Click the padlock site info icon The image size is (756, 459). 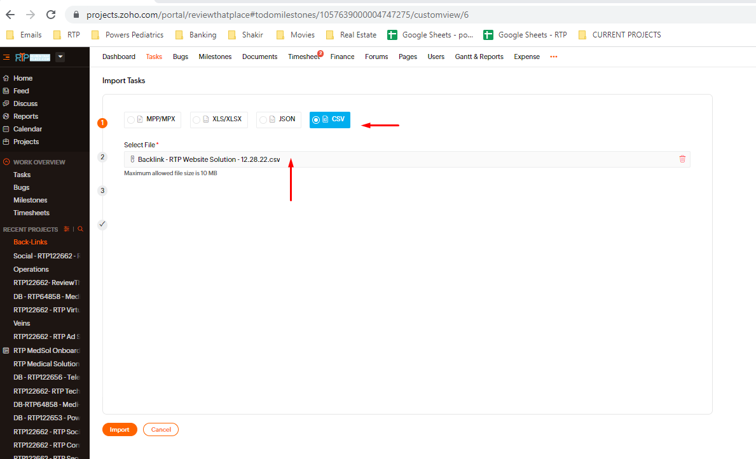tap(76, 15)
